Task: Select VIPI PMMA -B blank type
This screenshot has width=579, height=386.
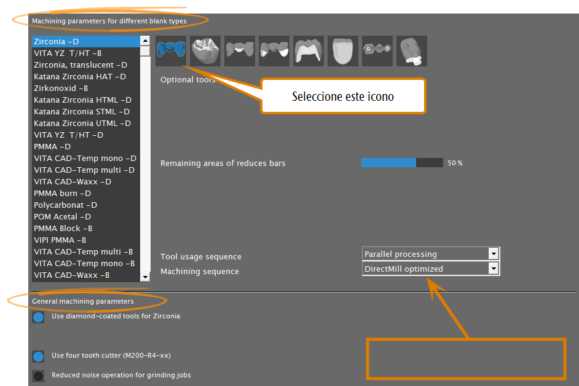Action: click(x=86, y=240)
